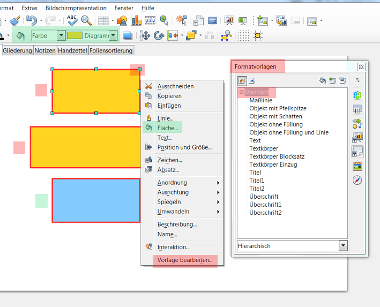Toggle the Display Grid dotted icon

pos(243,35)
